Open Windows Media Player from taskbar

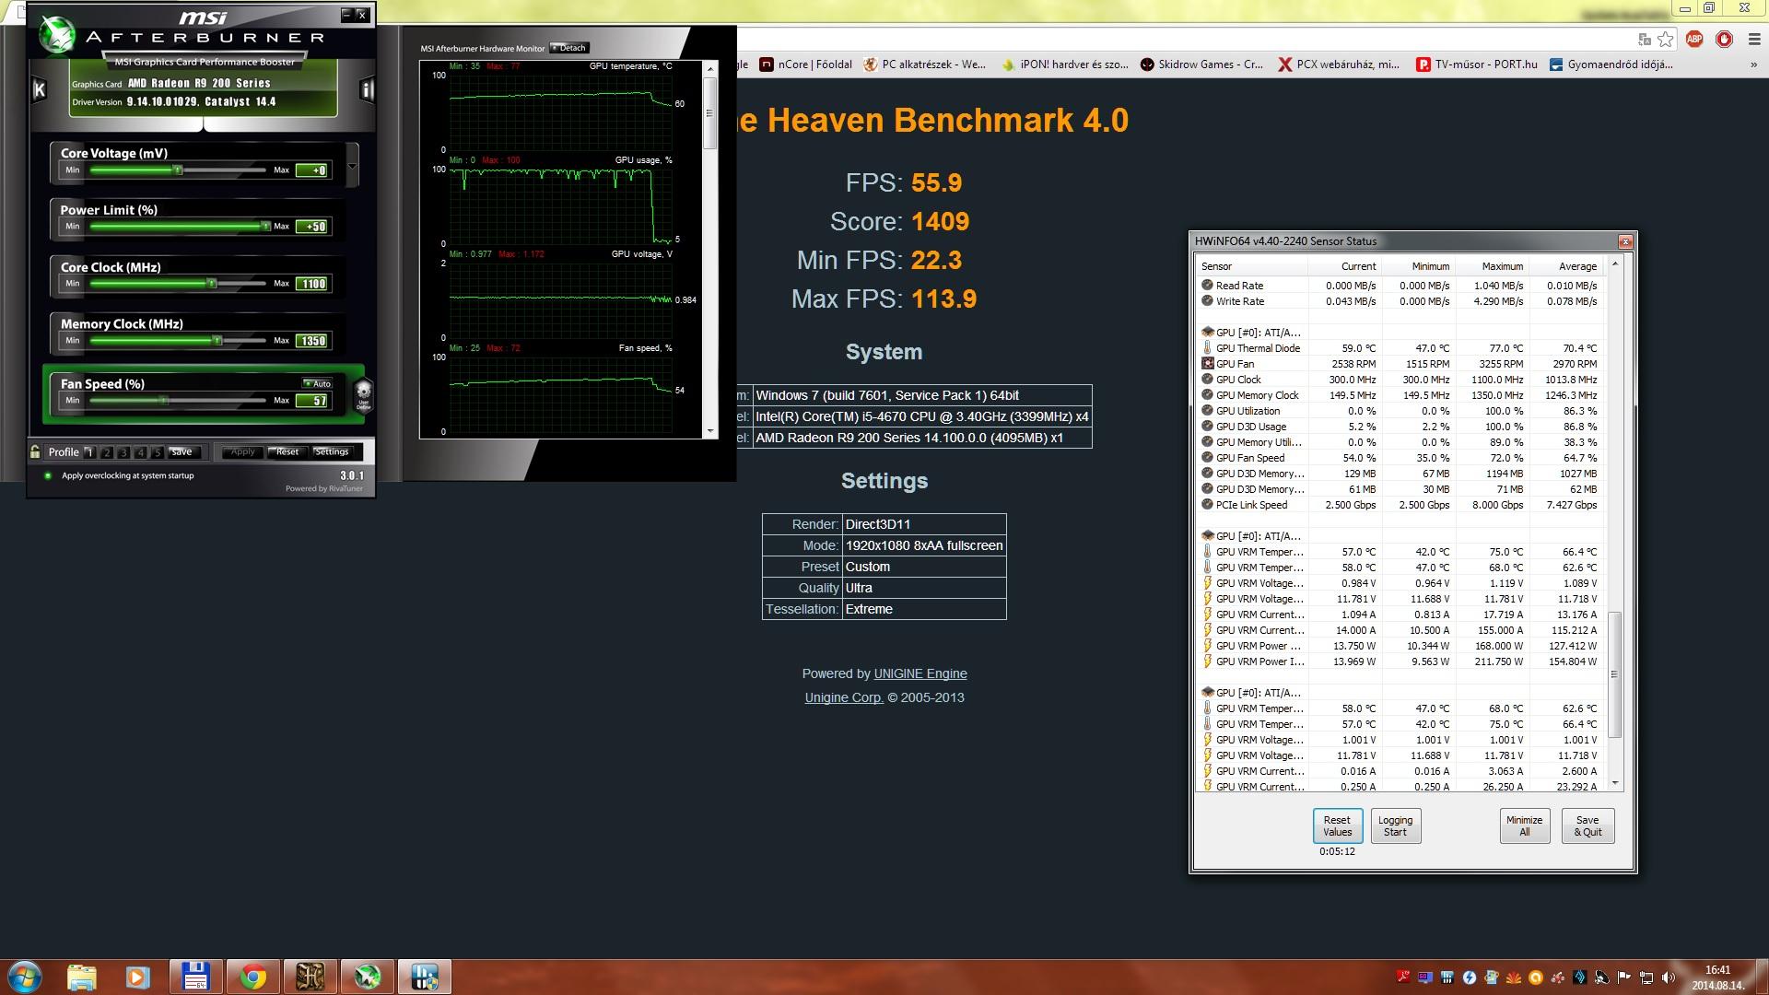[x=137, y=977]
